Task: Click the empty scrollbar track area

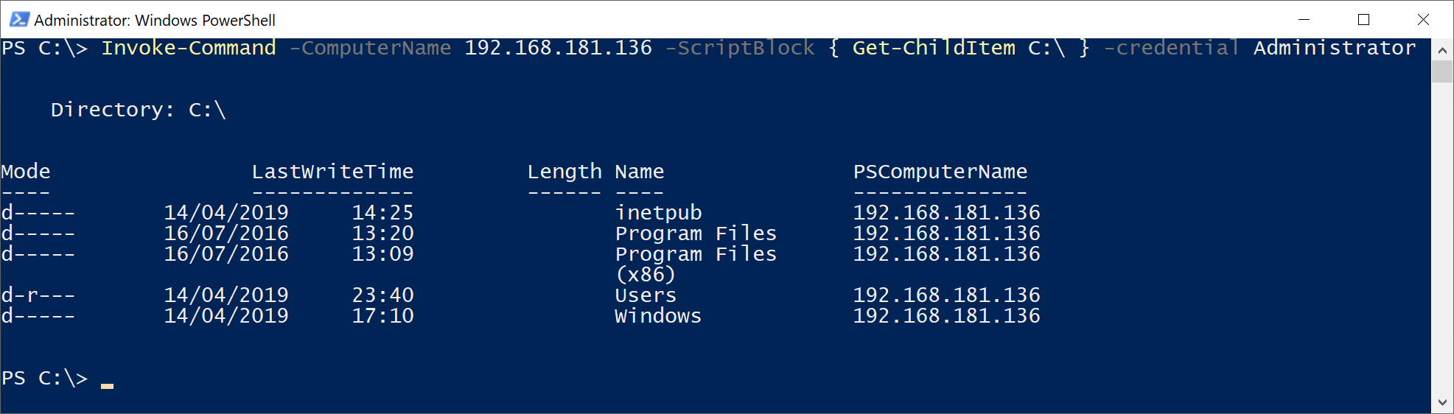Action: (x=1442, y=237)
